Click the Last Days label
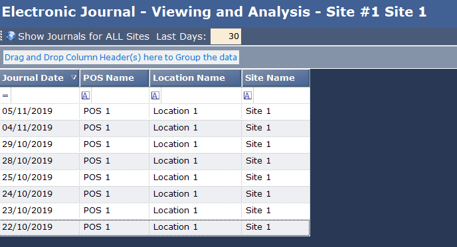The width and height of the screenshot is (457, 247). coord(181,36)
